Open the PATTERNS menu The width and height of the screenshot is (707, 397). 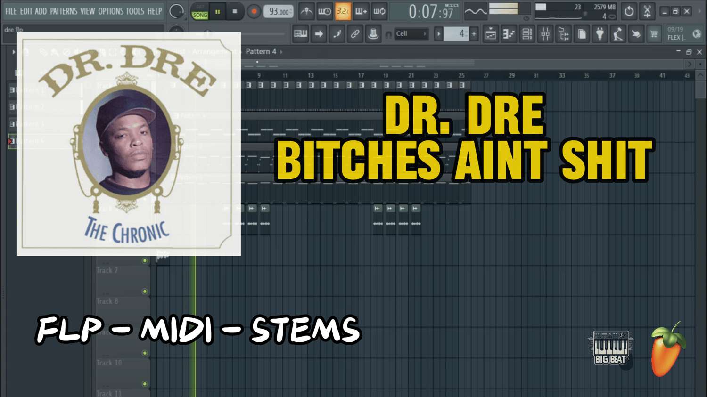(64, 11)
